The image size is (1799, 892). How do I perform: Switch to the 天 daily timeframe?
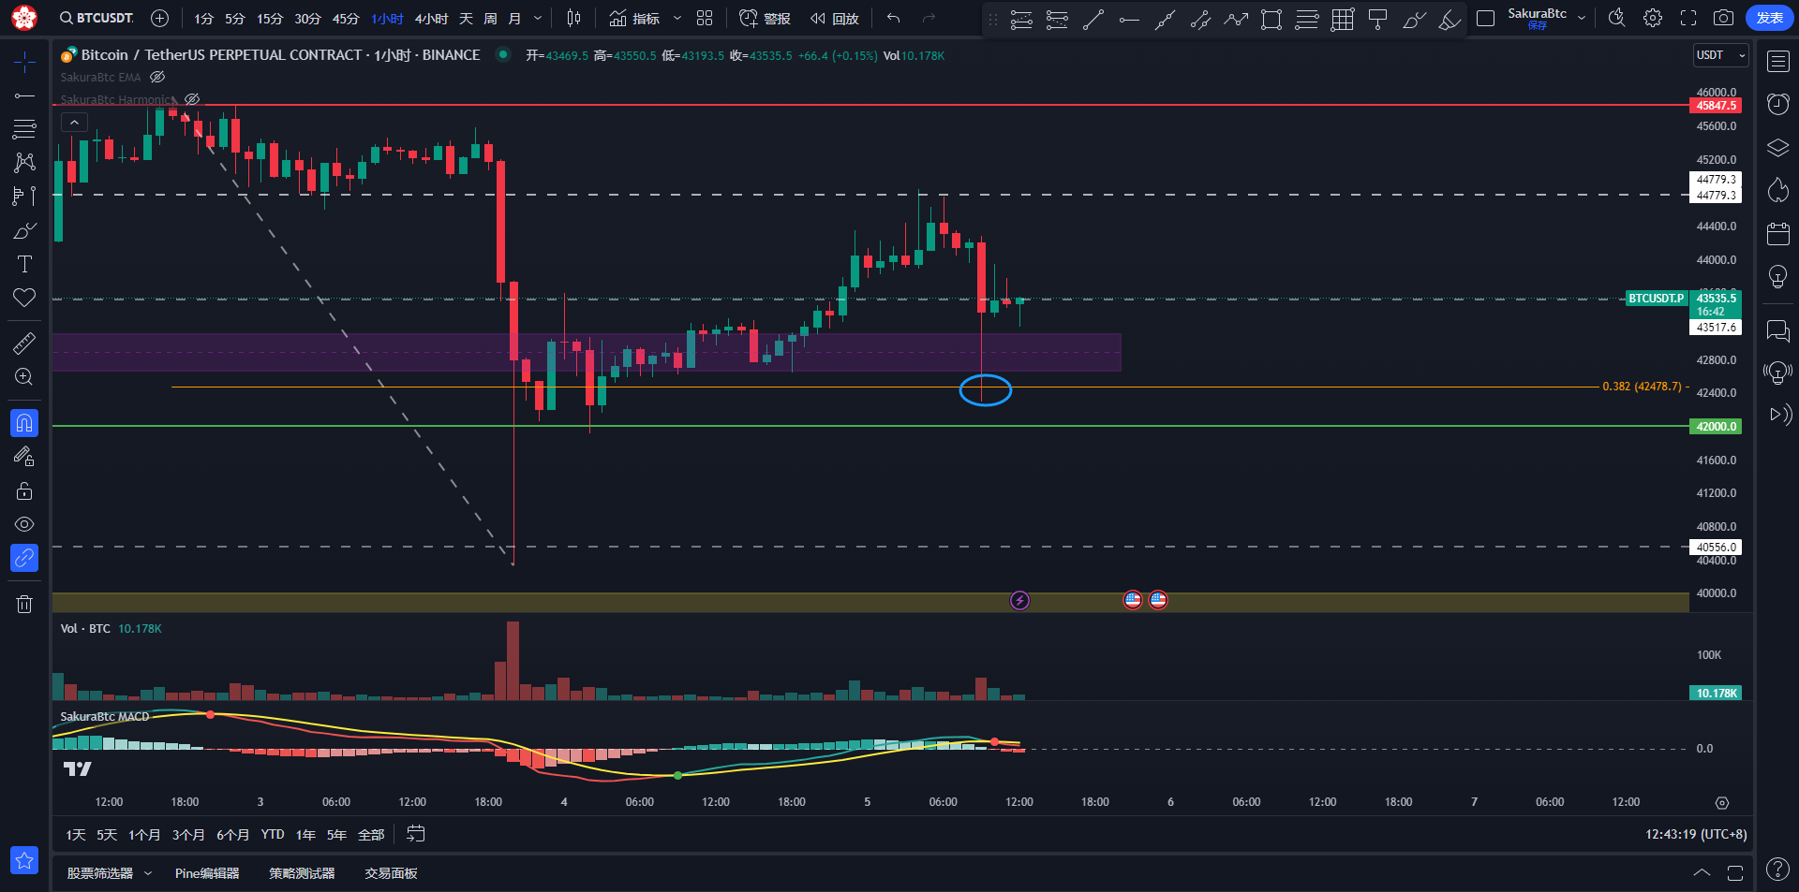[466, 19]
